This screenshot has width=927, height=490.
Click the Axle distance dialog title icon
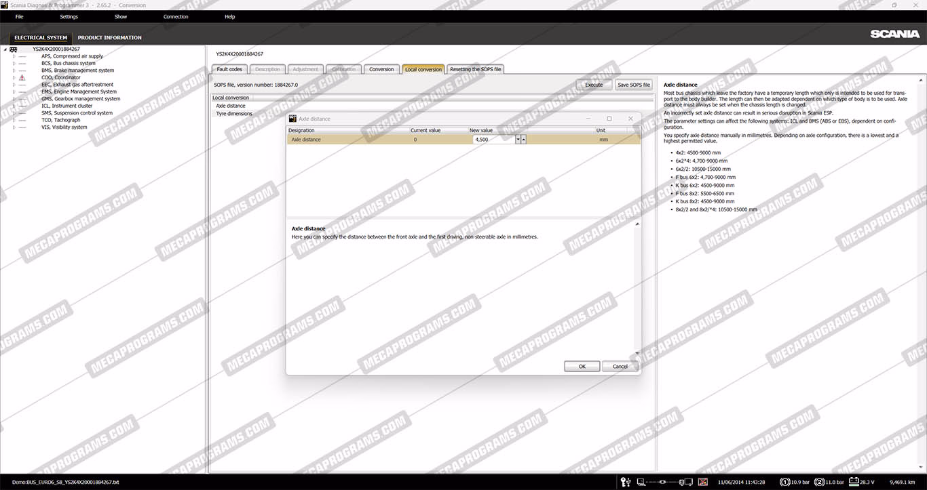point(292,119)
